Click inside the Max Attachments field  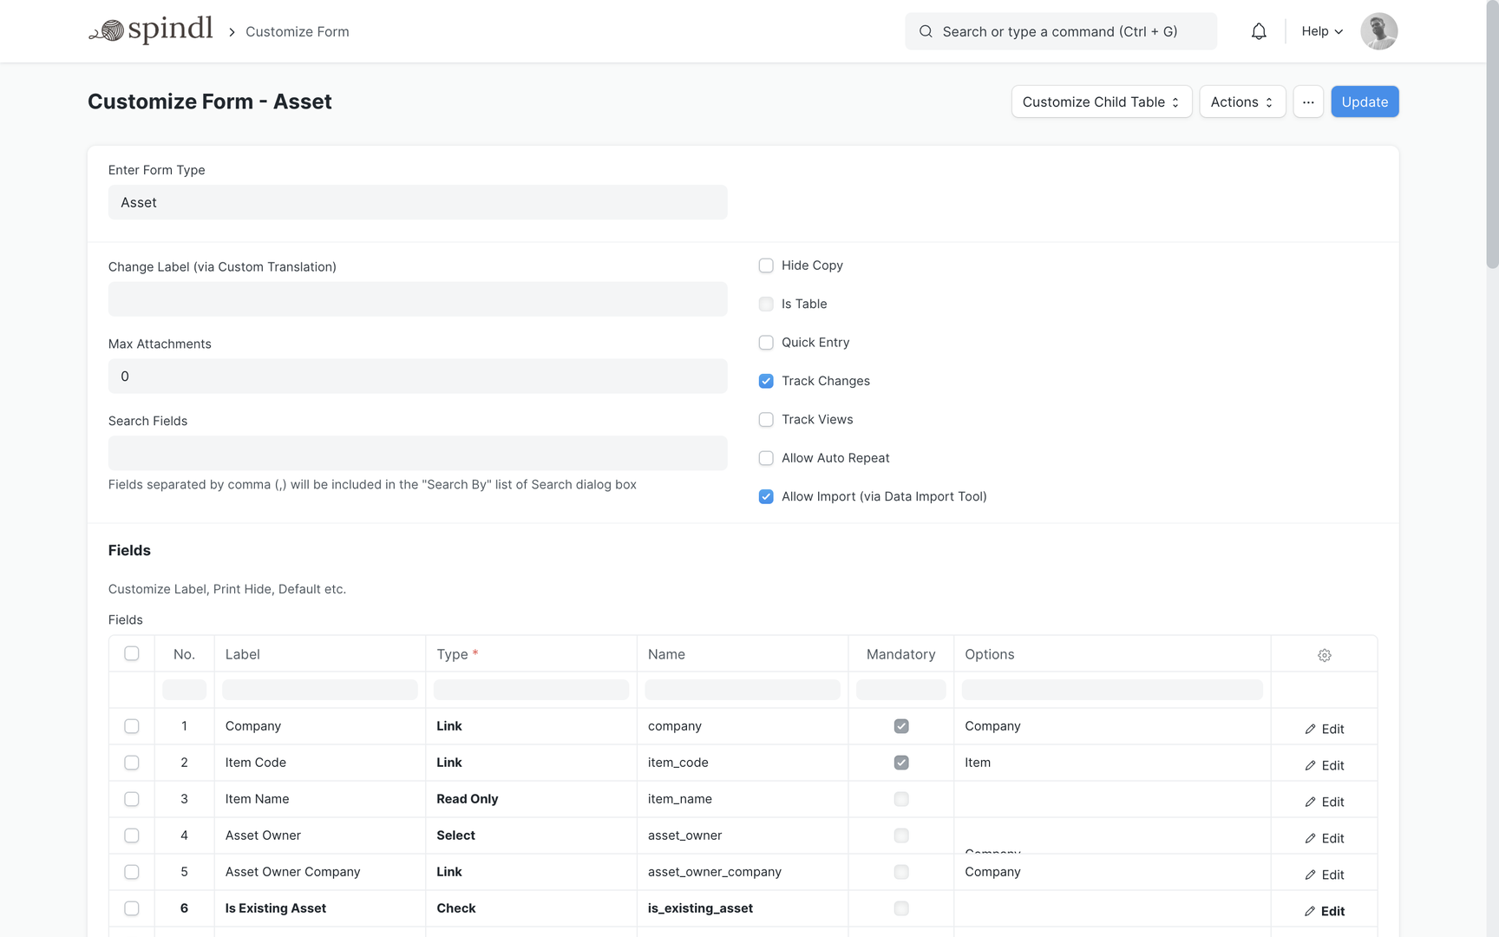click(x=417, y=376)
